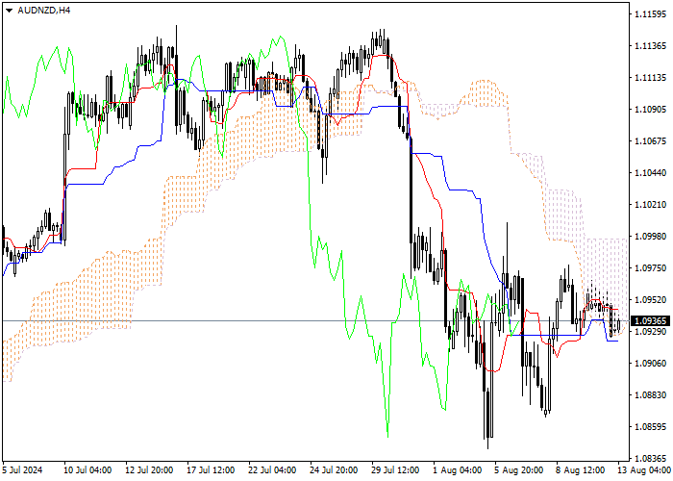Image resolution: width=673 pixels, height=481 pixels.
Task: Select price scale value 1.10905
Action: (x=650, y=110)
